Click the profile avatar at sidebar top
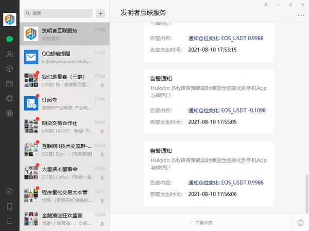The image size is (309, 231). tap(10, 20)
